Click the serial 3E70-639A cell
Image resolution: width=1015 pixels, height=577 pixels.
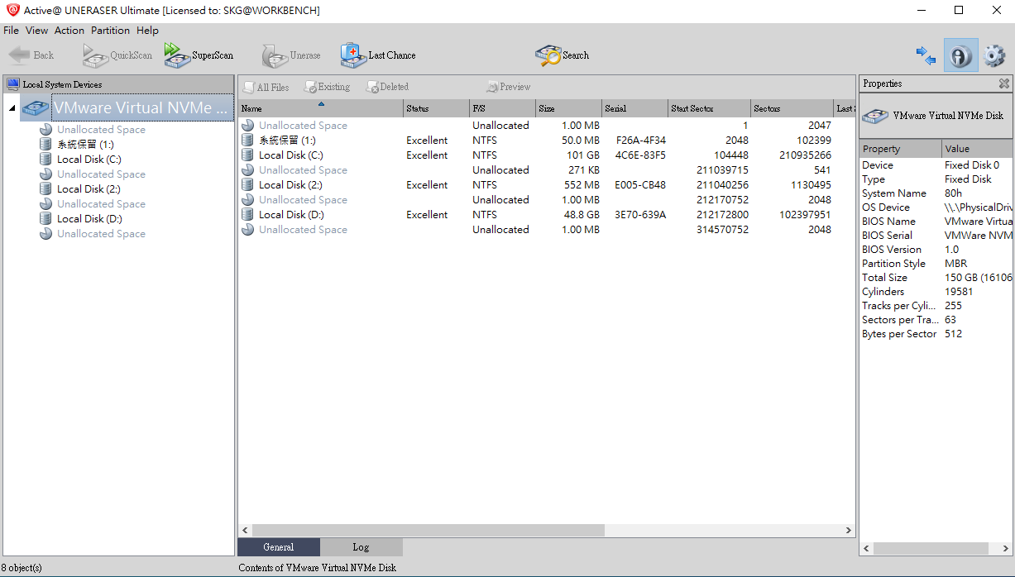coord(640,215)
